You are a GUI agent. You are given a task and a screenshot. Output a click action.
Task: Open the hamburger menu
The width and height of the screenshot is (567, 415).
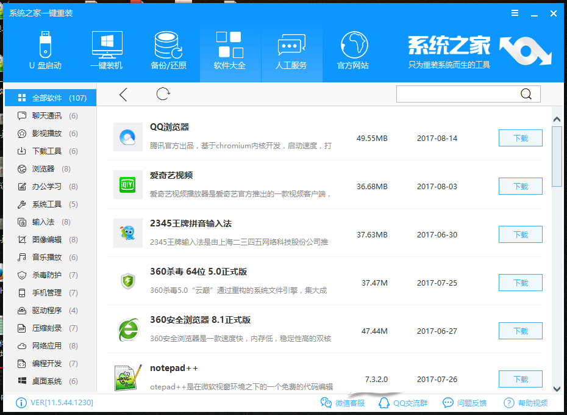(515, 12)
